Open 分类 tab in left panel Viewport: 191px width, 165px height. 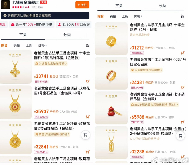tap(67, 35)
